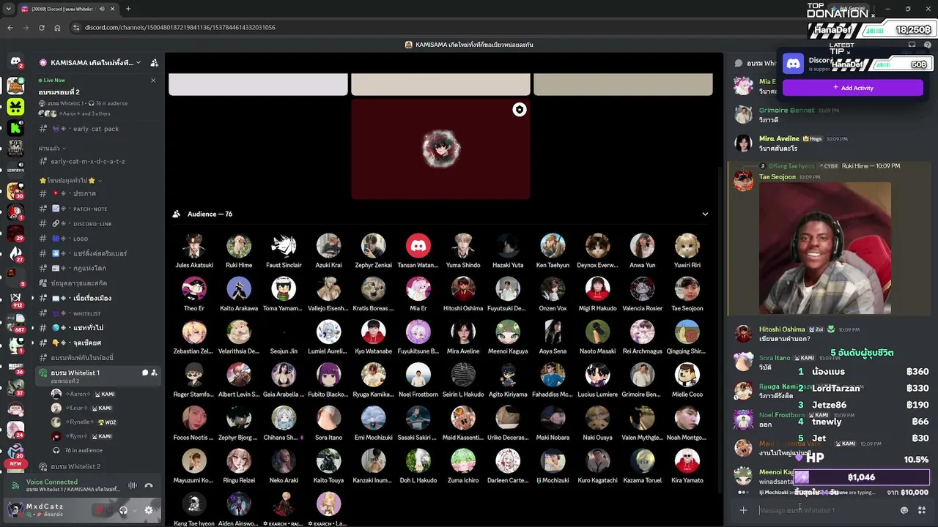
Task: Collapse the โซนข้อมูลทั่วไป category
Action: point(70,180)
